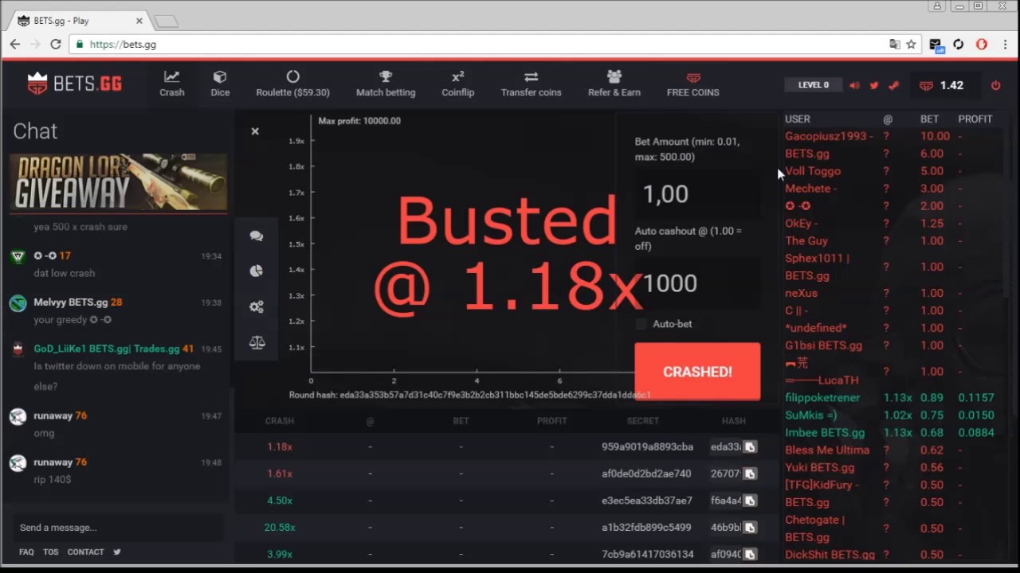Open the site Twitter bird icon in header
The width and height of the screenshot is (1020, 573).
tap(874, 85)
